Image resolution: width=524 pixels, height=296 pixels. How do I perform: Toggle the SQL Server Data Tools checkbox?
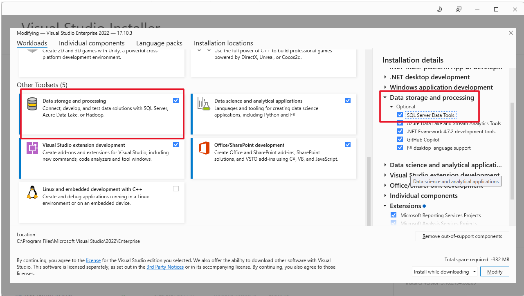[400, 115]
